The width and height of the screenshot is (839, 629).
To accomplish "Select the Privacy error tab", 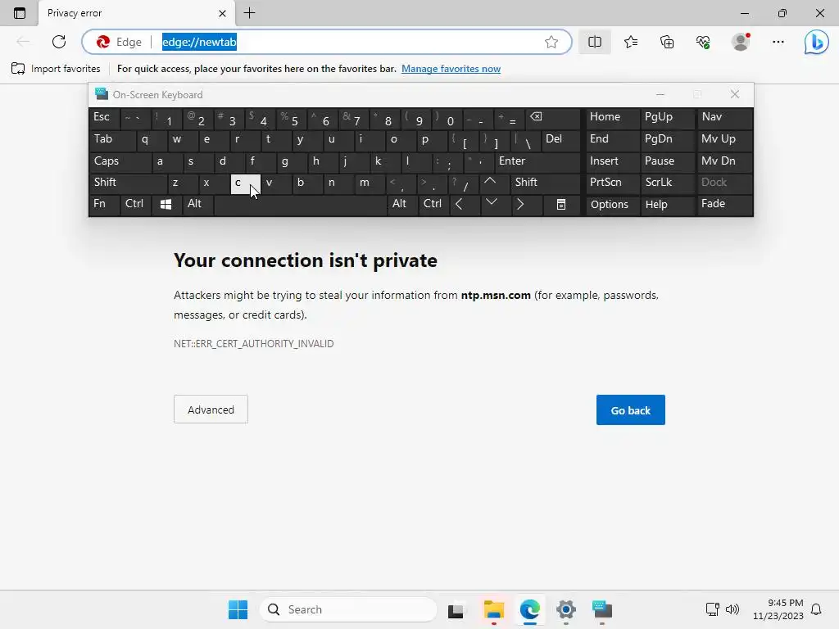I will click(x=137, y=13).
